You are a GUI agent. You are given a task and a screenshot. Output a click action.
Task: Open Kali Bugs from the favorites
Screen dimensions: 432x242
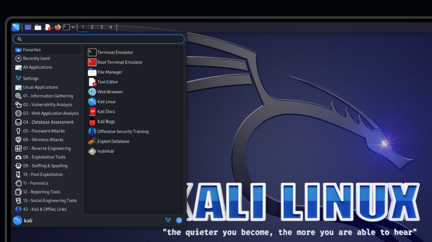106,122
